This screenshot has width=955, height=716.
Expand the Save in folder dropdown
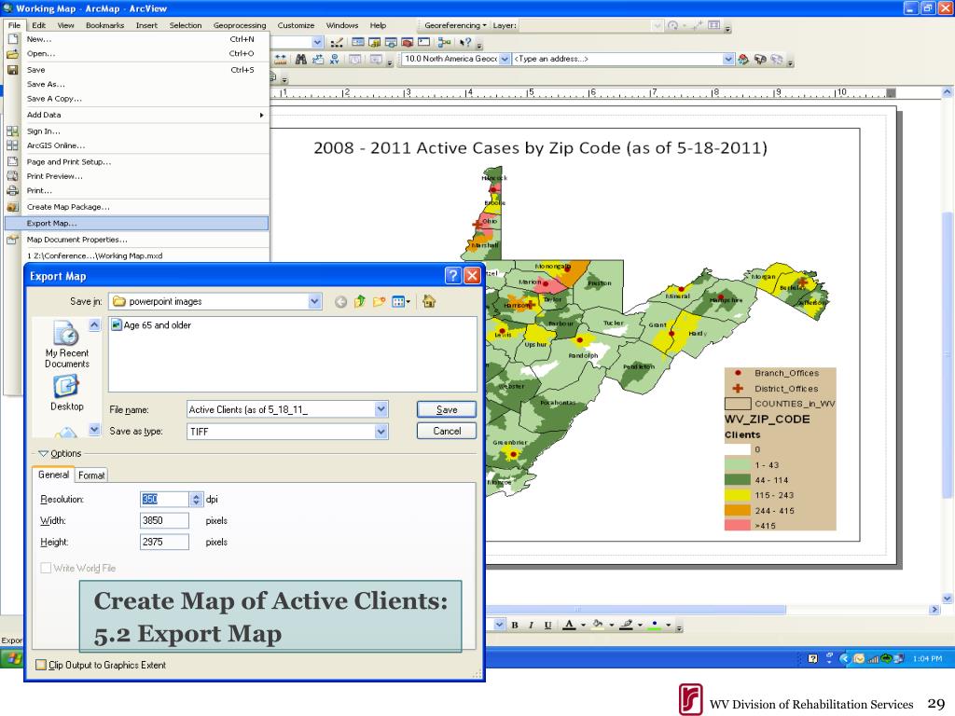click(x=314, y=301)
